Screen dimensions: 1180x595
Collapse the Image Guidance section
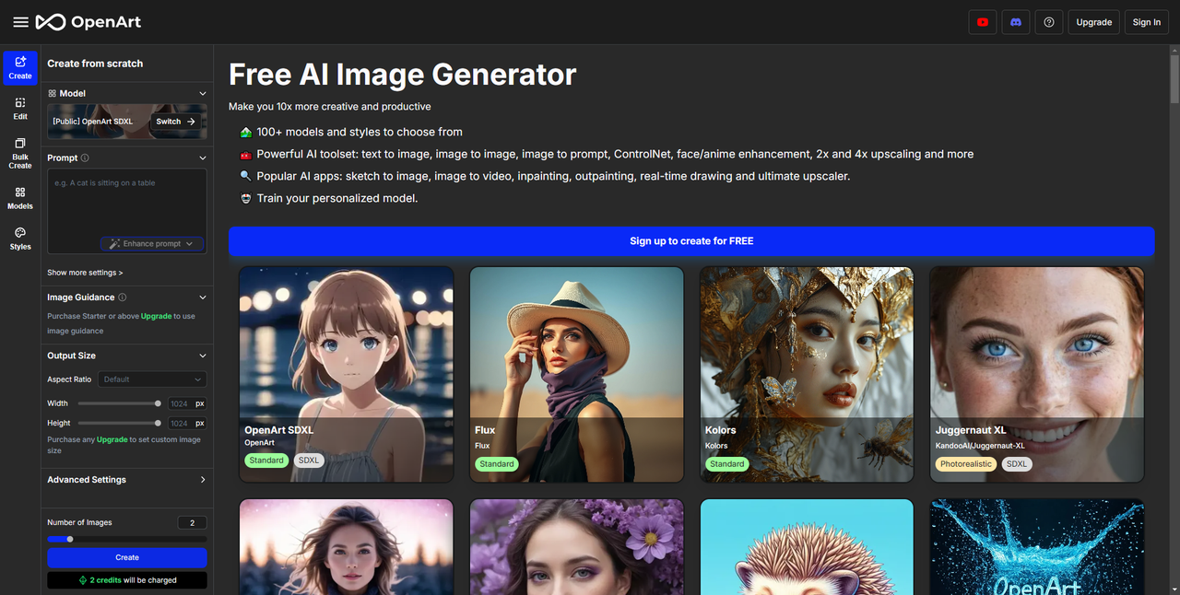click(x=203, y=297)
